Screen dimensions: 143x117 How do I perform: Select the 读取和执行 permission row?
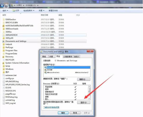click(x=66, y=92)
